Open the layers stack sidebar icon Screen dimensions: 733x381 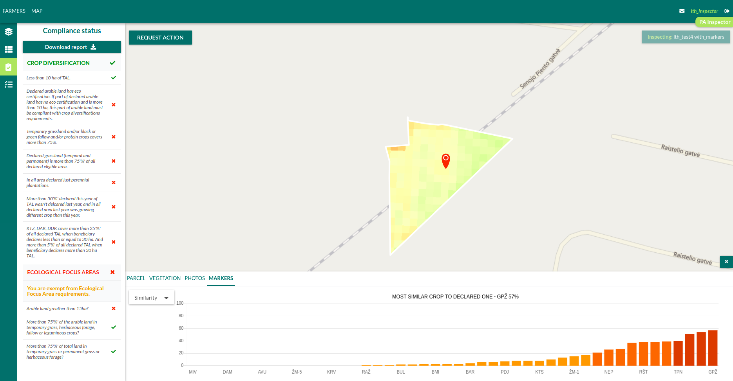pos(9,32)
